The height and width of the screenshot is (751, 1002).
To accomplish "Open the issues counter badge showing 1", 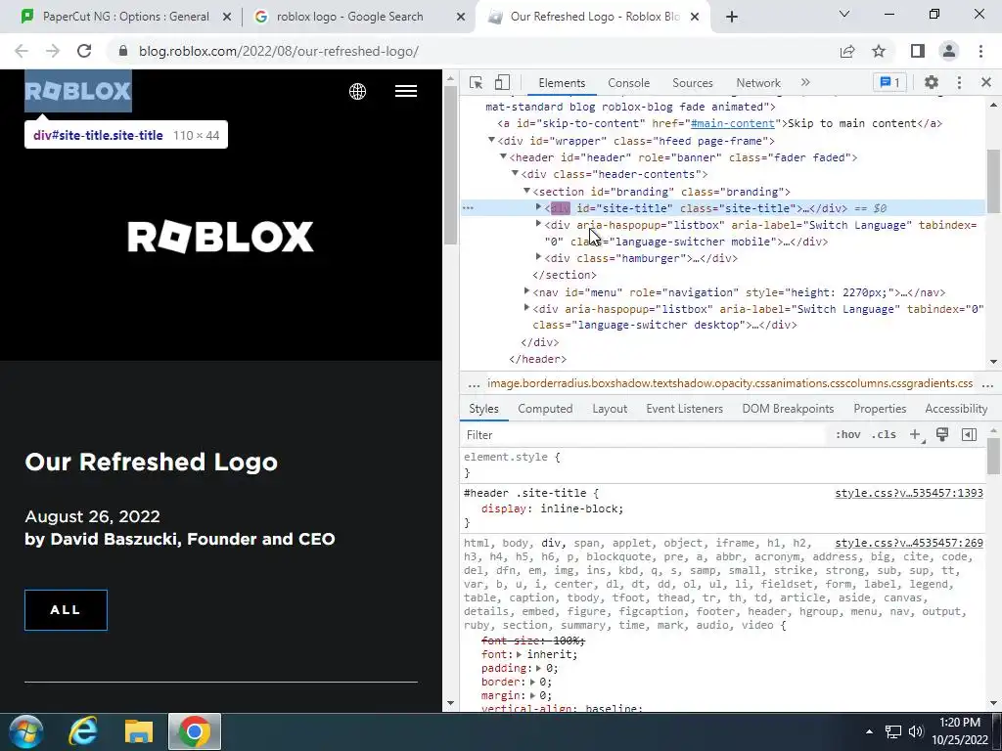I will (889, 82).
